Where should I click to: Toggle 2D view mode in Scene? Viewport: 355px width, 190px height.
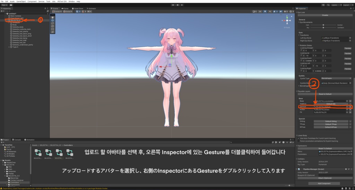coord(260,11)
